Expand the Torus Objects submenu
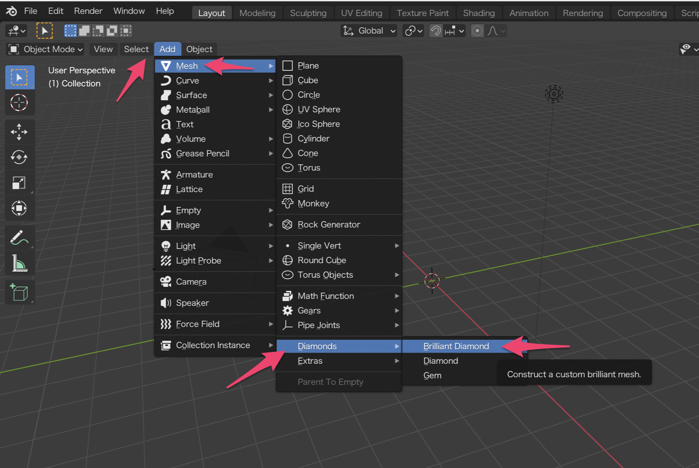The image size is (699, 468). pos(339,275)
